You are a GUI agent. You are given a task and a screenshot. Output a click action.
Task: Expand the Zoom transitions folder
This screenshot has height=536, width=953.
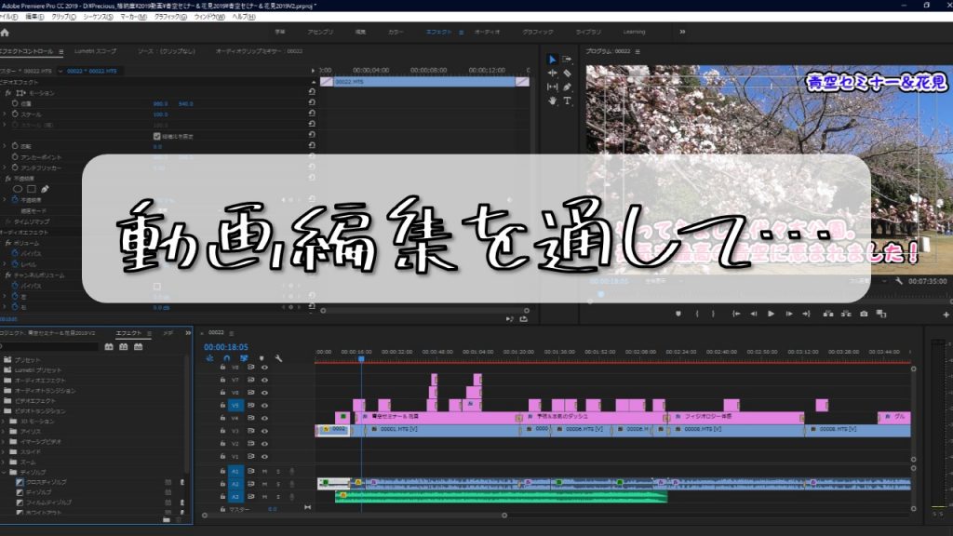5,462
